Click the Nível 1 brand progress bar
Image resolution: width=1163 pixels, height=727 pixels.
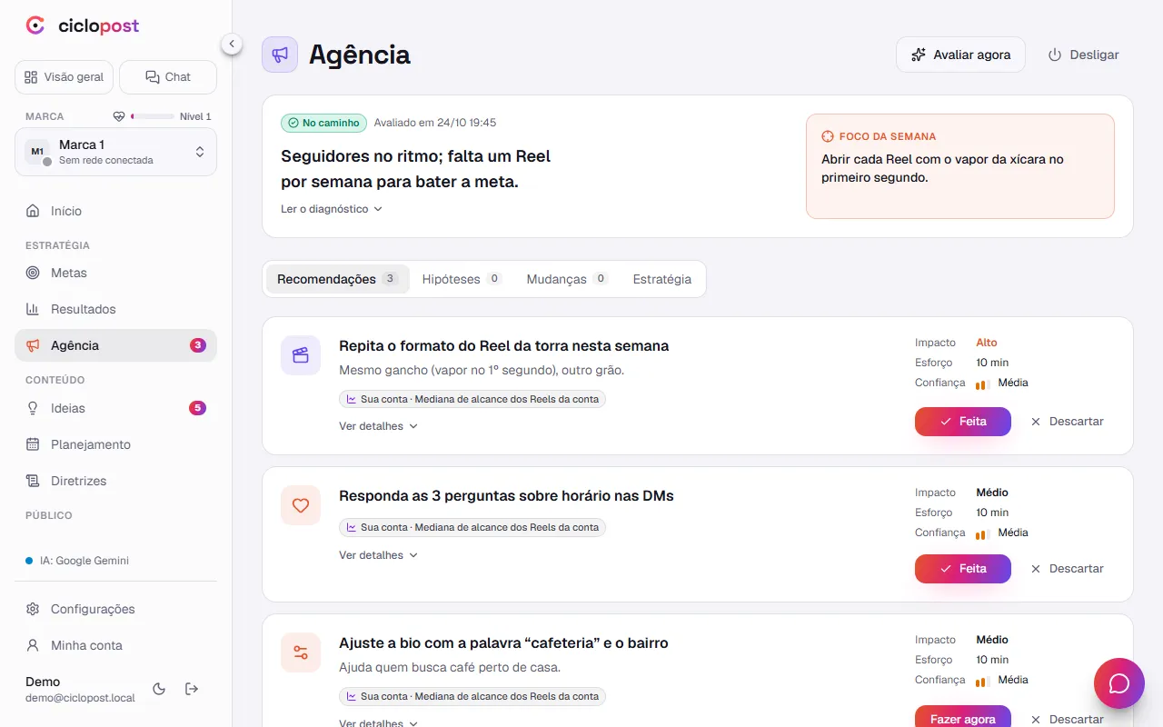tap(153, 116)
